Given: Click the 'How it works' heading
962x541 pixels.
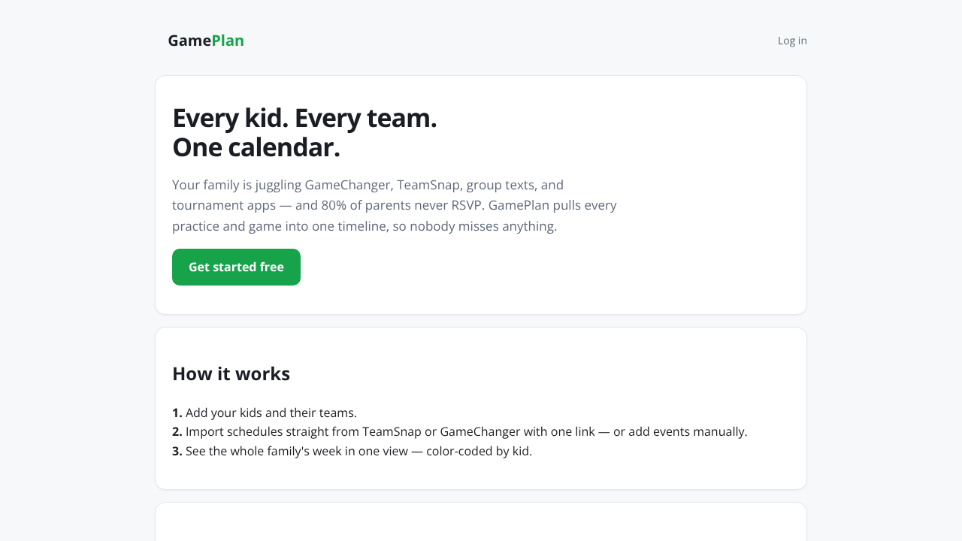Looking at the screenshot, I should pyautogui.click(x=231, y=373).
